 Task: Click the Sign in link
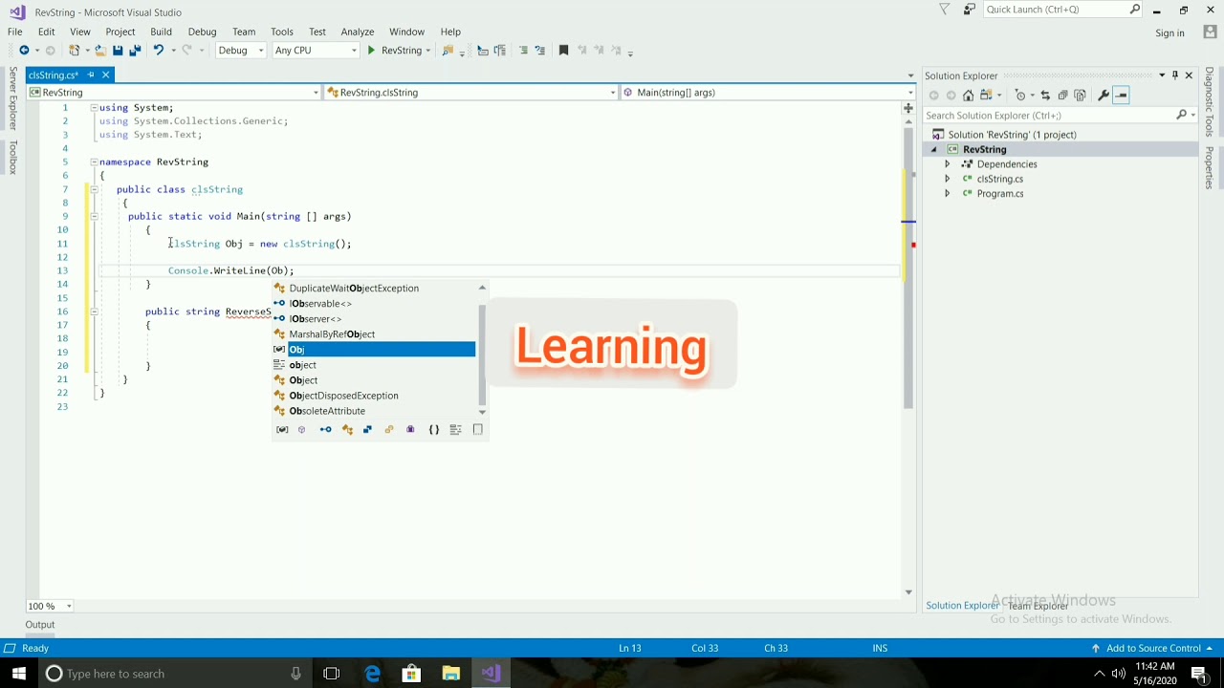(x=1169, y=33)
